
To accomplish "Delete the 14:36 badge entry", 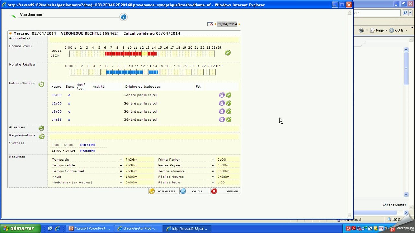I will (x=222, y=119).
